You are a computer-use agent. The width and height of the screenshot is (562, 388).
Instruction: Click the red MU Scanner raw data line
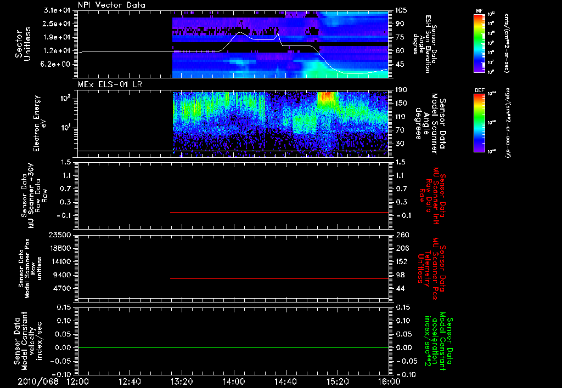click(x=279, y=212)
